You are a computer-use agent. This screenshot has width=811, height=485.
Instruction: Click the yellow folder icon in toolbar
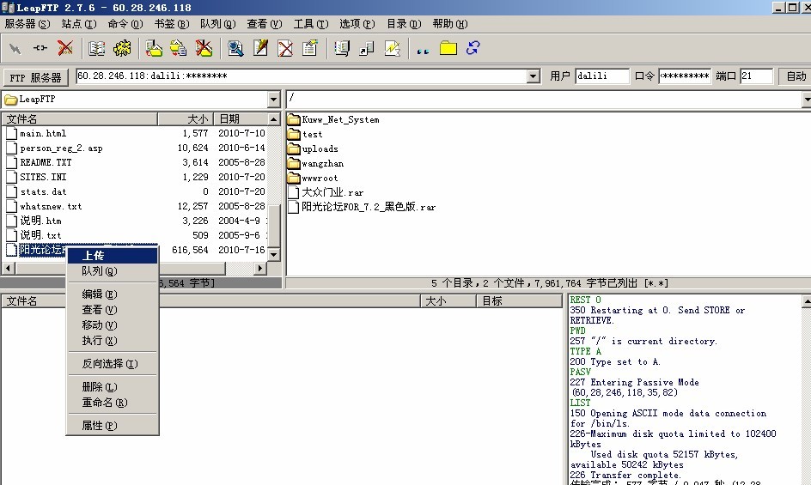pyautogui.click(x=448, y=48)
